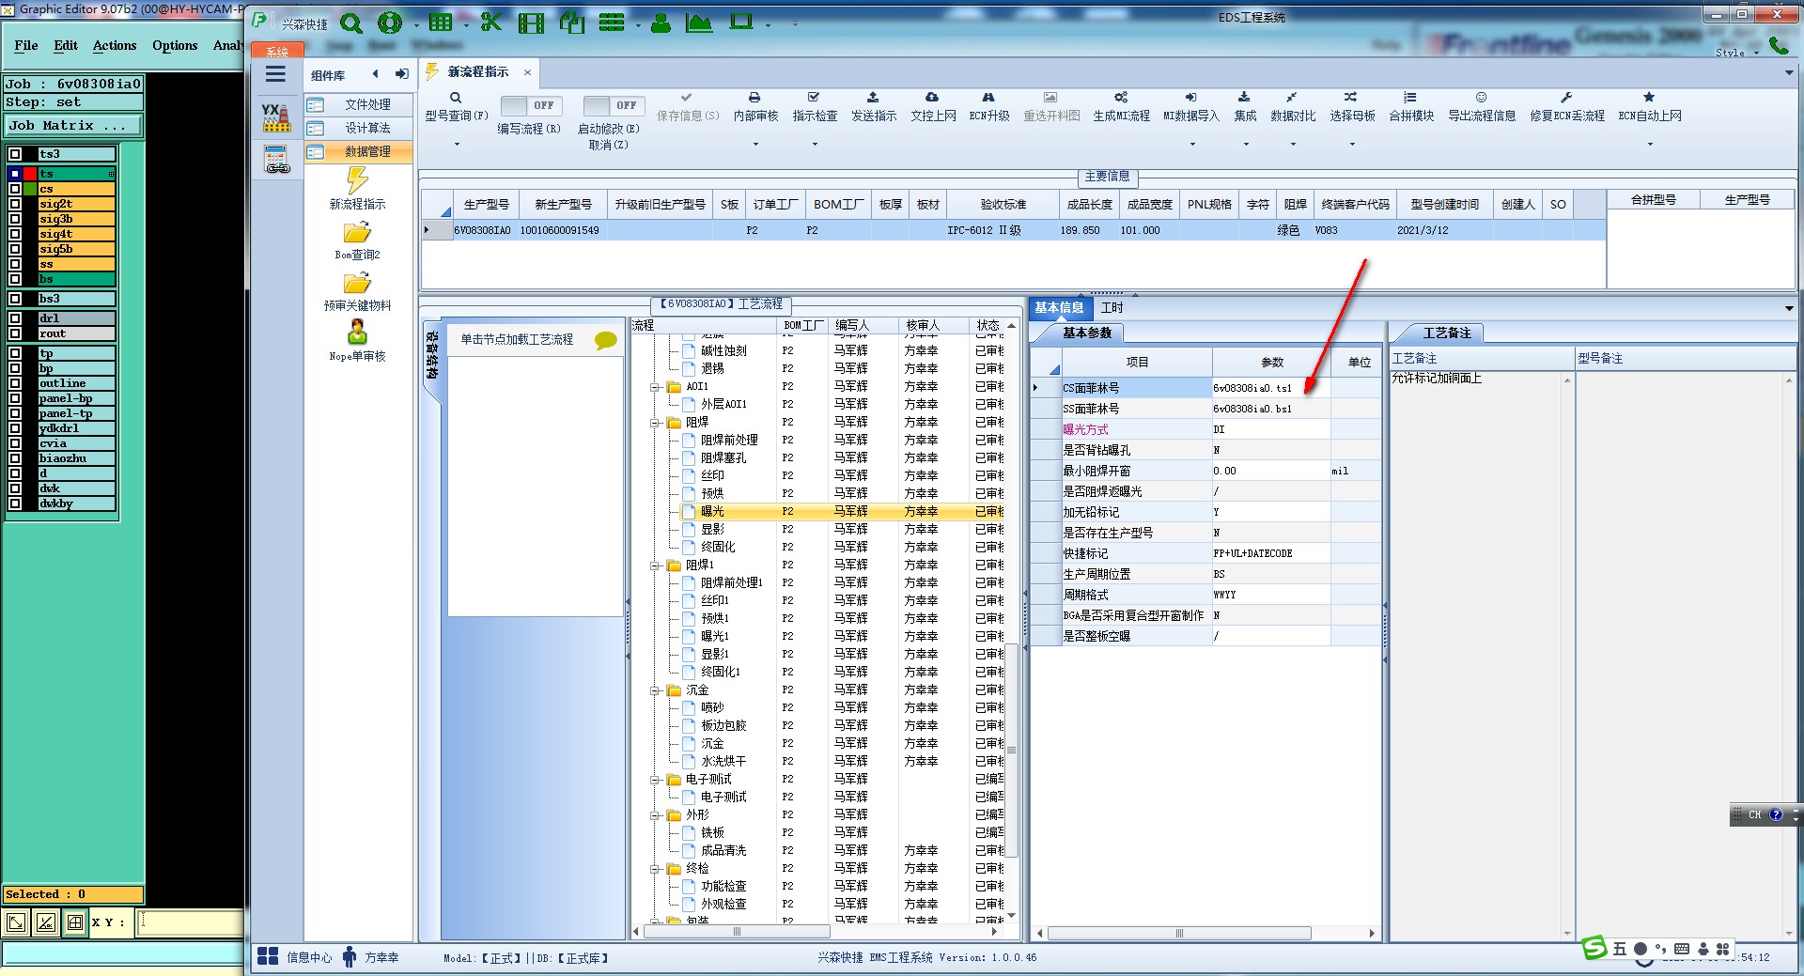Click the horizontal scrollbar under the 基本参数 table
1804x976 pixels.
(1178, 933)
